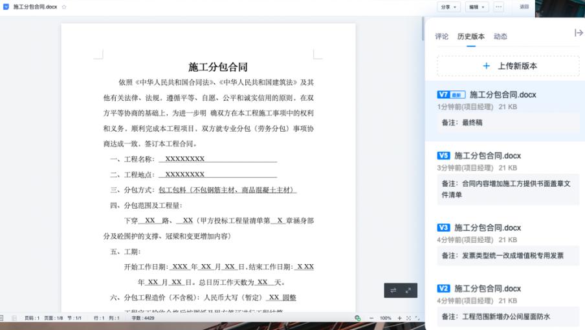Click the V5 time stamp 3分钟前(项目经理)
Screen dimensions: 585x330
pyautogui.click(x=465, y=168)
